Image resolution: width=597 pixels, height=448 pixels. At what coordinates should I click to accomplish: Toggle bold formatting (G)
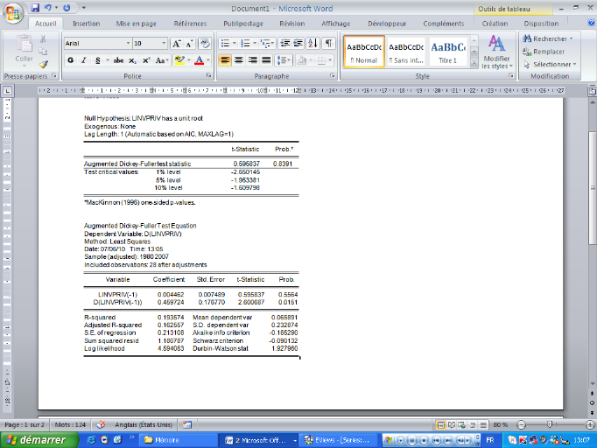point(71,60)
